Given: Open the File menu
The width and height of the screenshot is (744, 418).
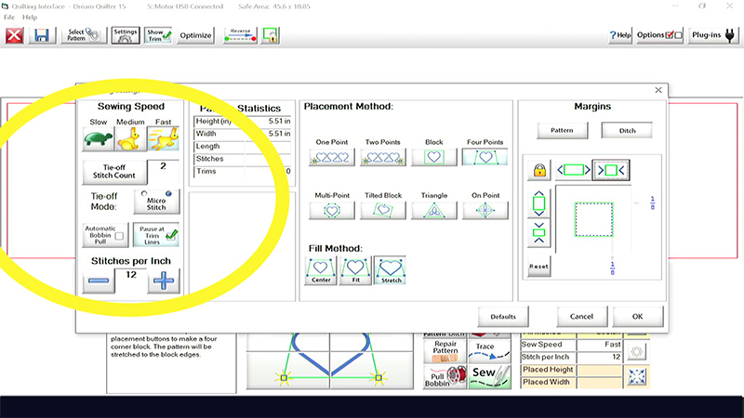Looking at the screenshot, I should [x=9, y=18].
